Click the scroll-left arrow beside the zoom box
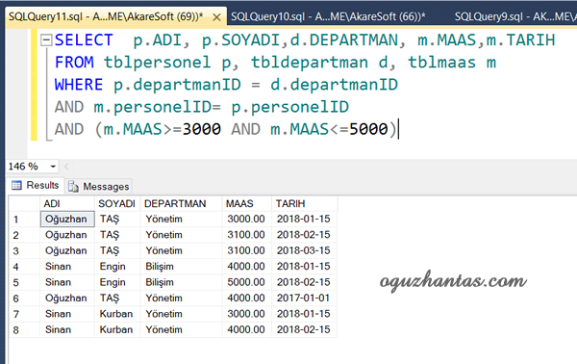The width and height of the screenshot is (577, 364). [x=66, y=167]
